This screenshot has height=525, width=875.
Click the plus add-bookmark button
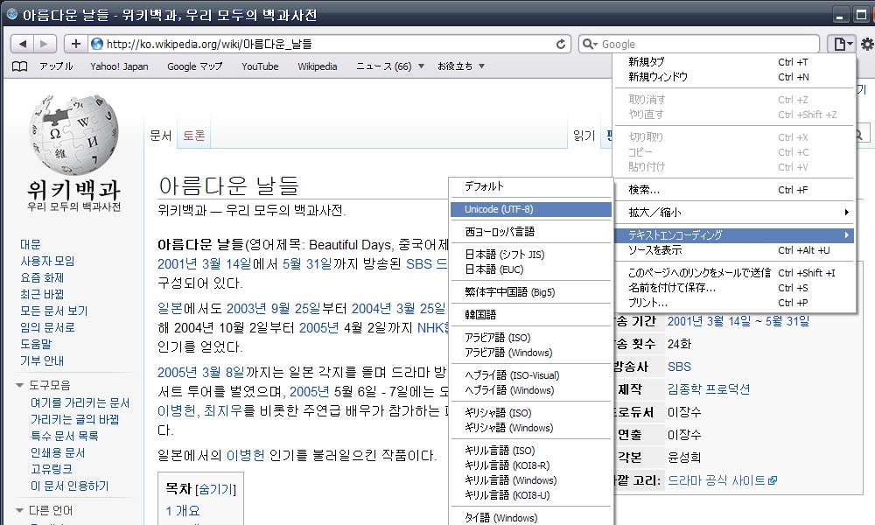[76, 44]
